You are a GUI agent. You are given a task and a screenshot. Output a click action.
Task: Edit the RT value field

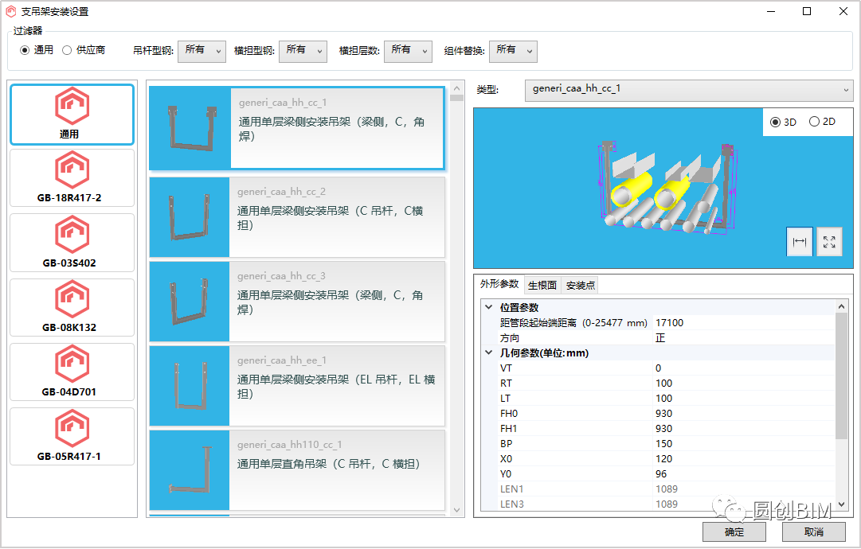coord(743,383)
